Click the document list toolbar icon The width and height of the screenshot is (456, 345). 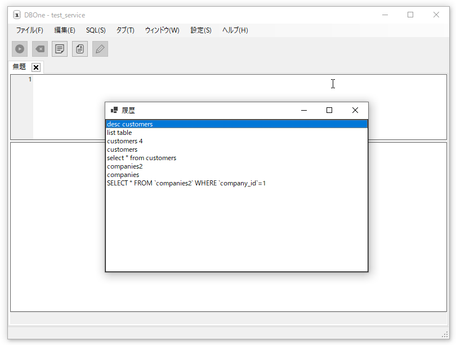80,49
